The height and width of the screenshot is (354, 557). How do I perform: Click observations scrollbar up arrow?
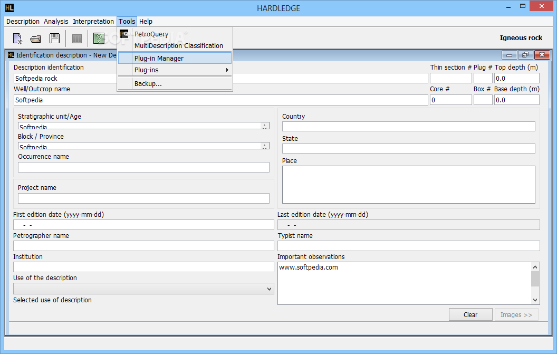535,267
